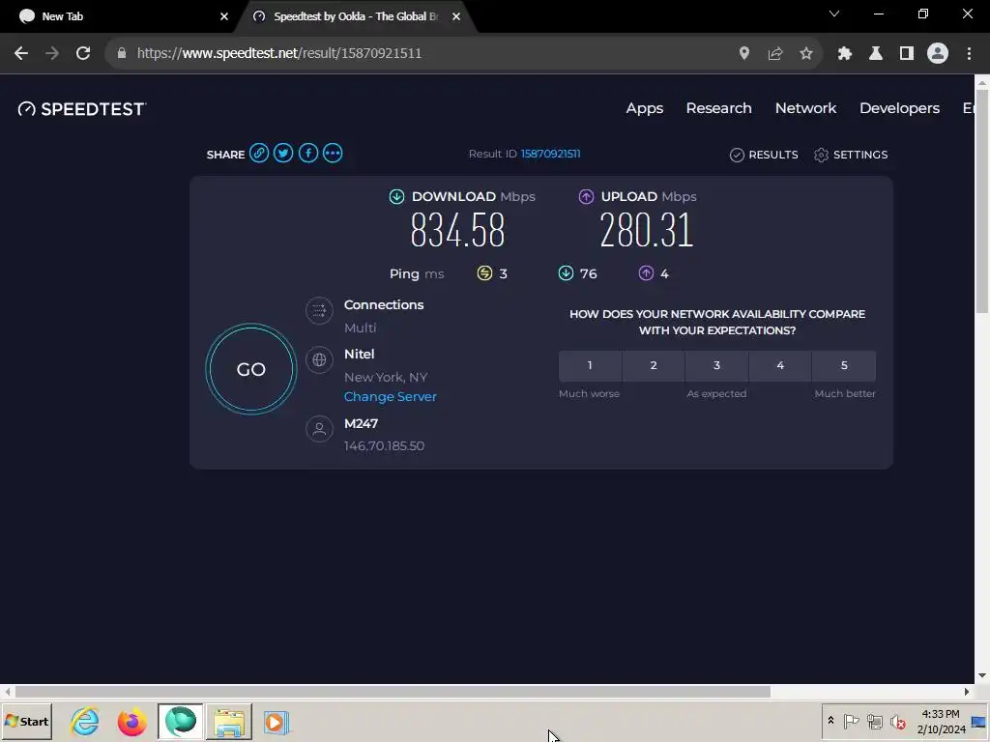990x742 pixels.
Task: Click the Connections mode icon
Action: click(319, 310)
